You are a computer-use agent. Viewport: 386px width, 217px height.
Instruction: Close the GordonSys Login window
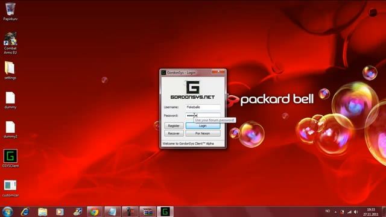point(218,71)
